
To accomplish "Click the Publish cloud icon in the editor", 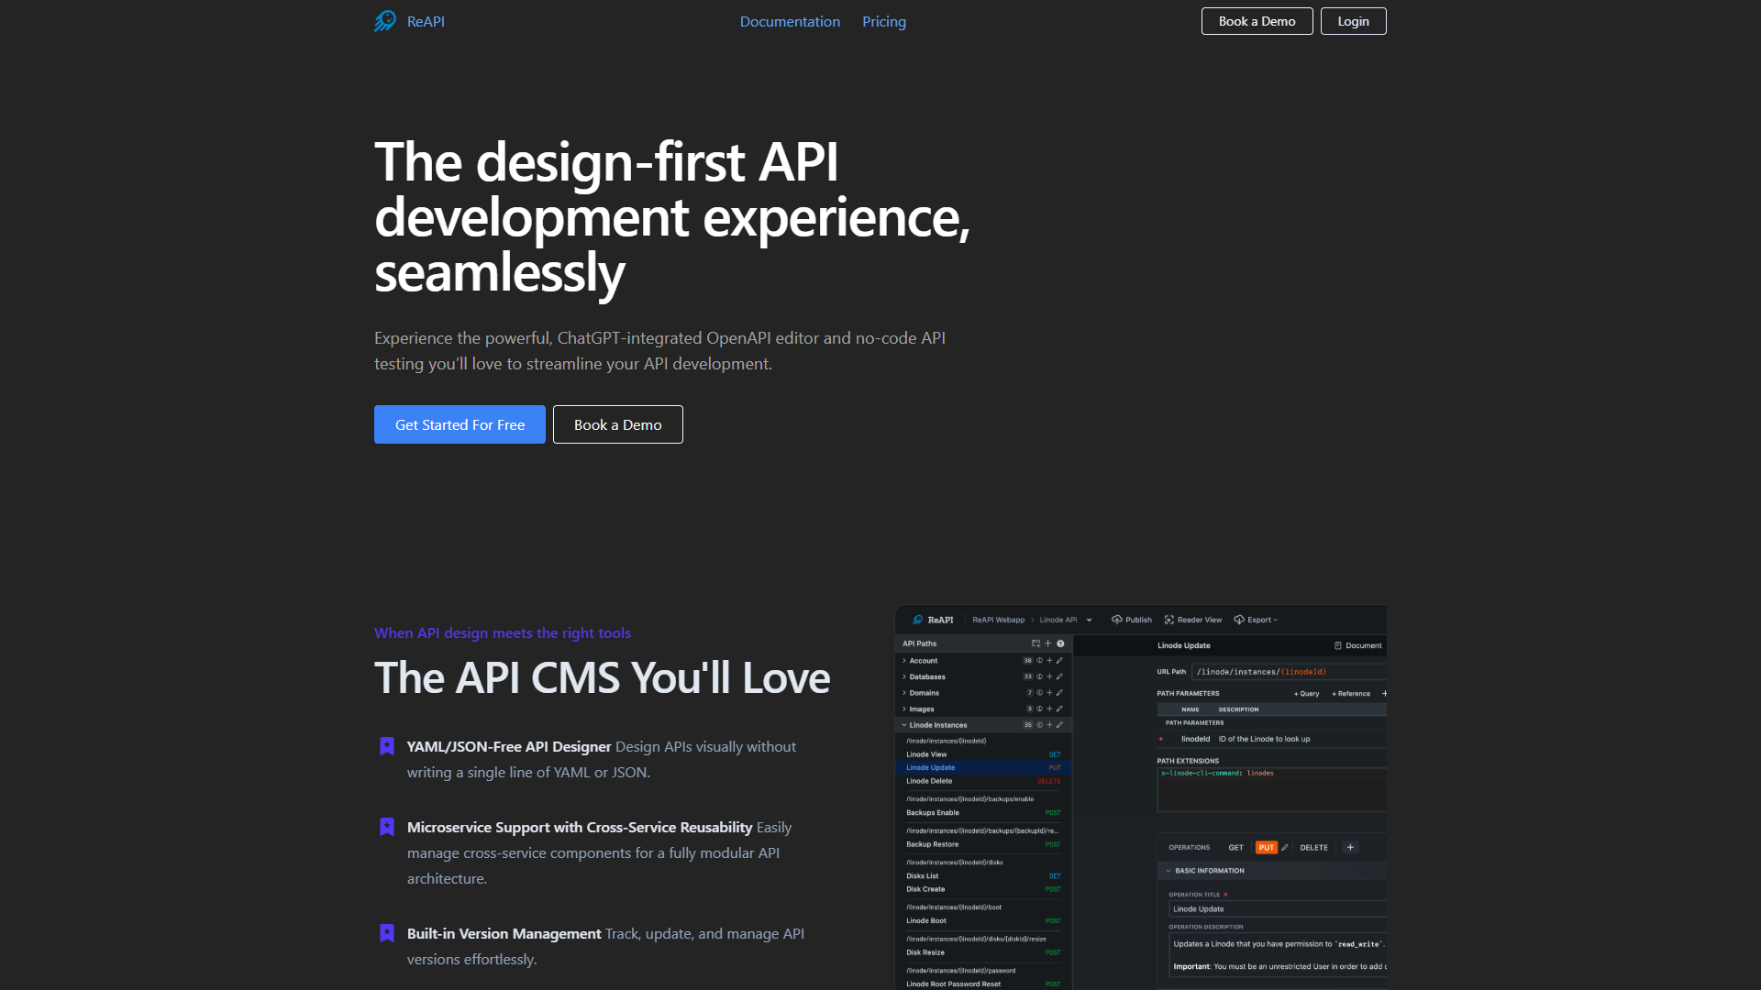I will tap(1117, 620).
